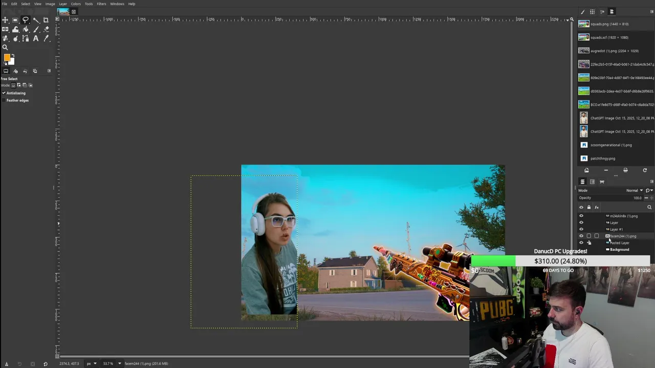Hide the Layer #1 layer
Image resolution: width=655 pixels, height=368 pixels.
(581, 229)
